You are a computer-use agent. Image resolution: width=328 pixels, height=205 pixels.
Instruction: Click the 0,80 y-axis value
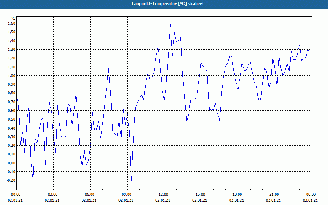(x=11, y=93)
